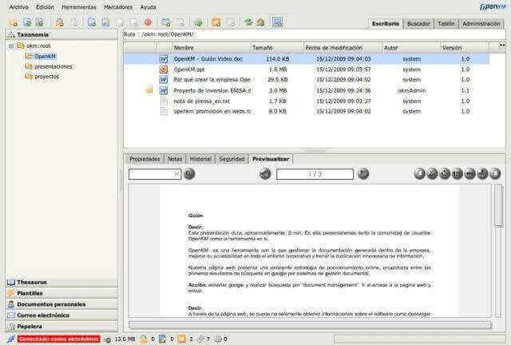Screen dimensions: 511x345
Task: Switch to the Tablón tab
Action: [x=446, y=23]
